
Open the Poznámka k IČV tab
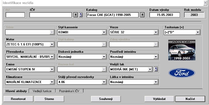click(69, 91)
